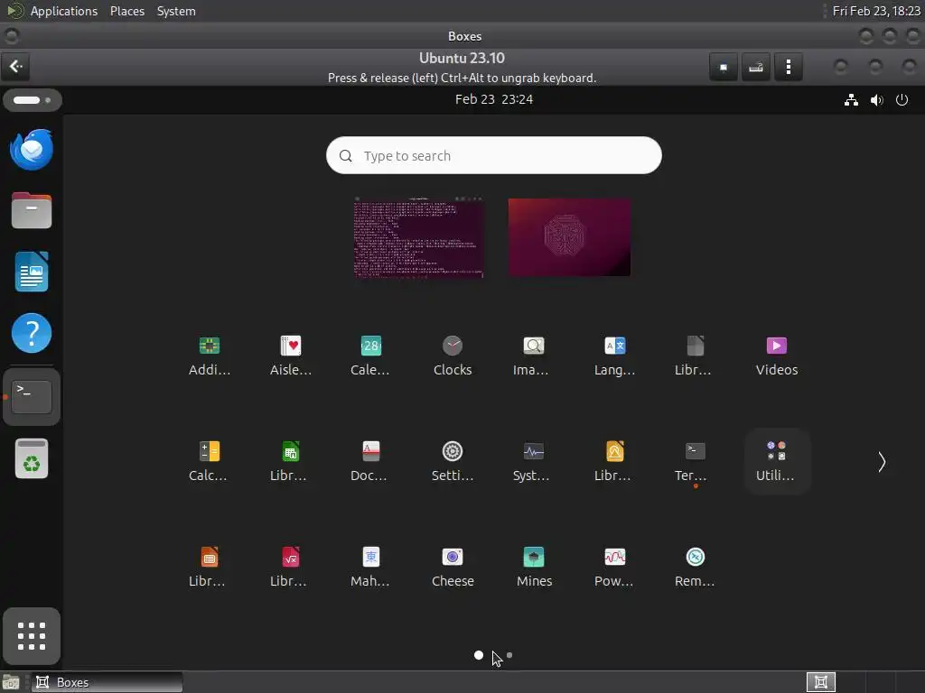Viewport: 925px width, 693px height.
Task: Toggle fullscreen in Boxes header
Action: pos(724,67)
